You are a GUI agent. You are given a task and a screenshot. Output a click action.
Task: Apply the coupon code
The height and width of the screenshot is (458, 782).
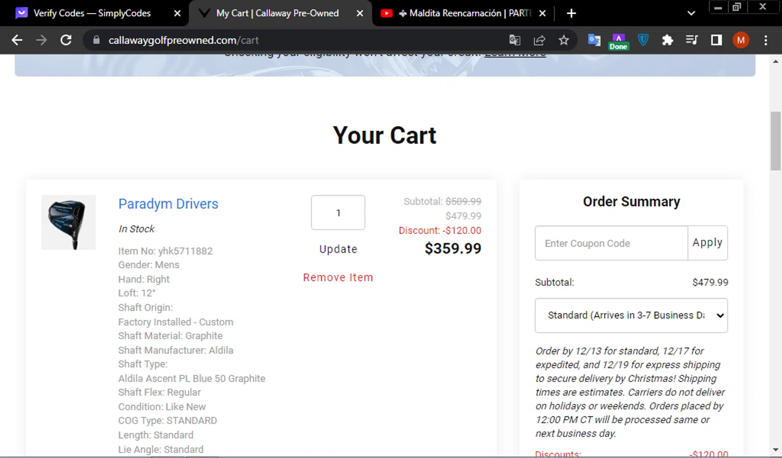pyautogui.click(x=707, y=243)
